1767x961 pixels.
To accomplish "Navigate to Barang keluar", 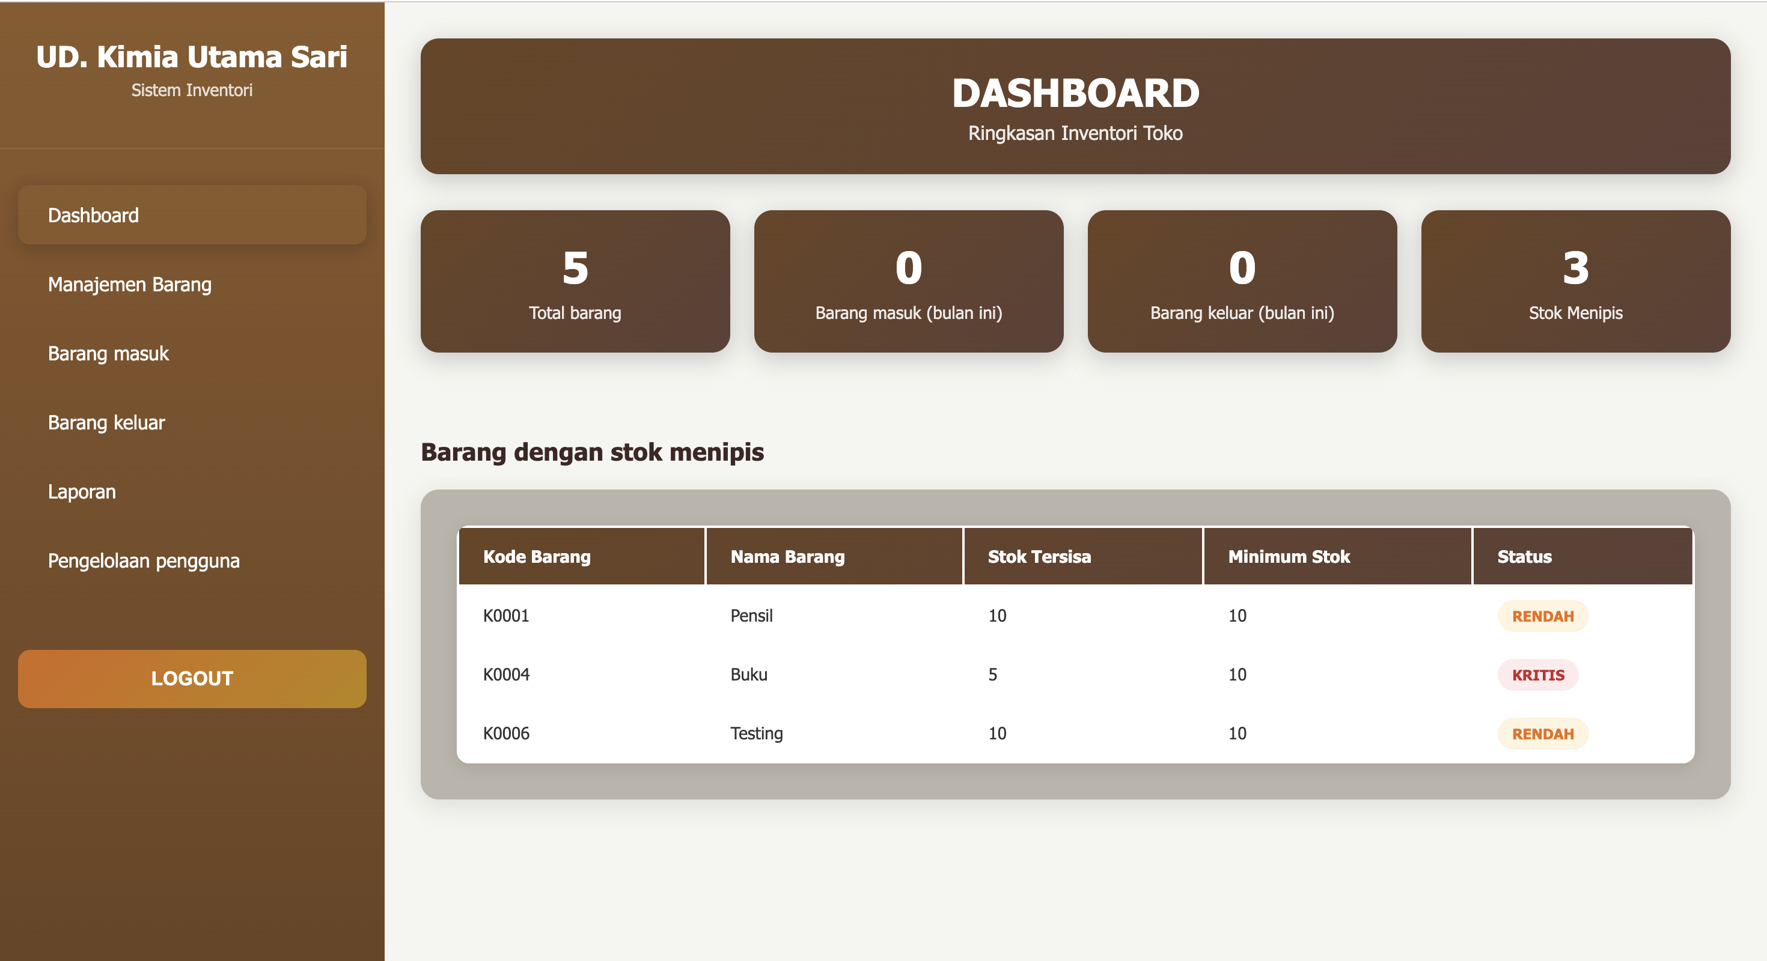I will coord(106,423).
